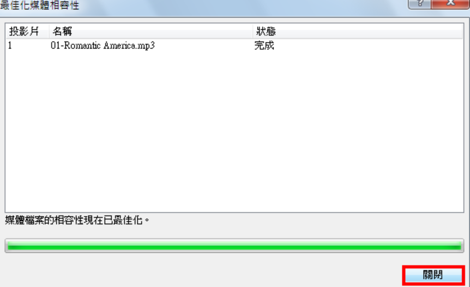The image size is (470, 287).
Task: Click the divider between 名稱 and 狀態 headers
Action: click(252, 31)
